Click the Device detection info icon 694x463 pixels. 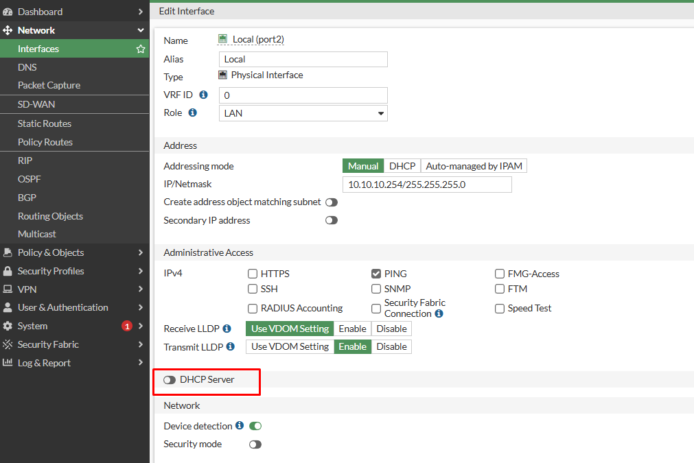tap(240, 425)
